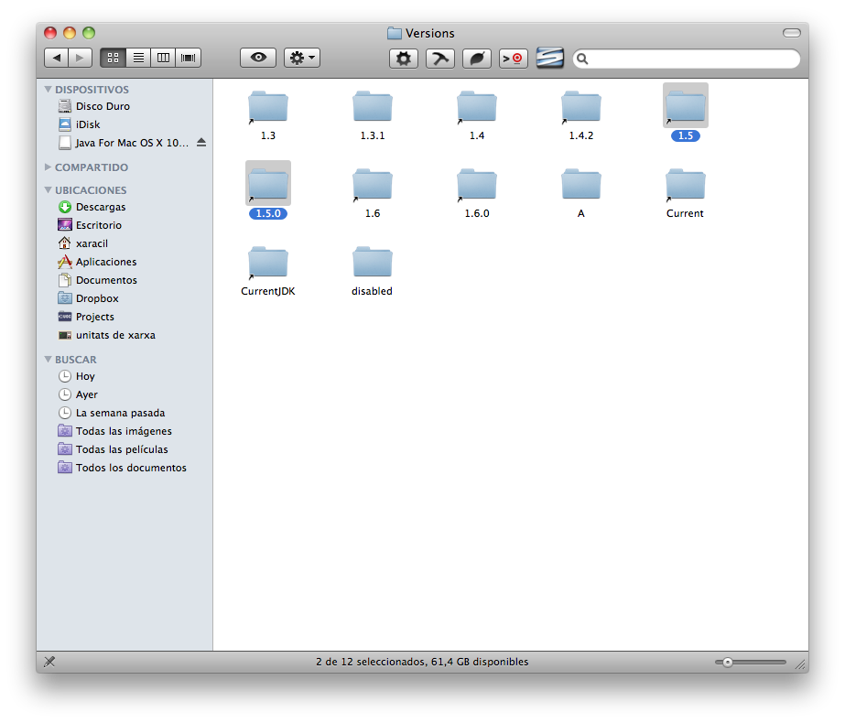Focus the Finder search field
This screenshot has height=723, width=845.
tap(687, 59)
